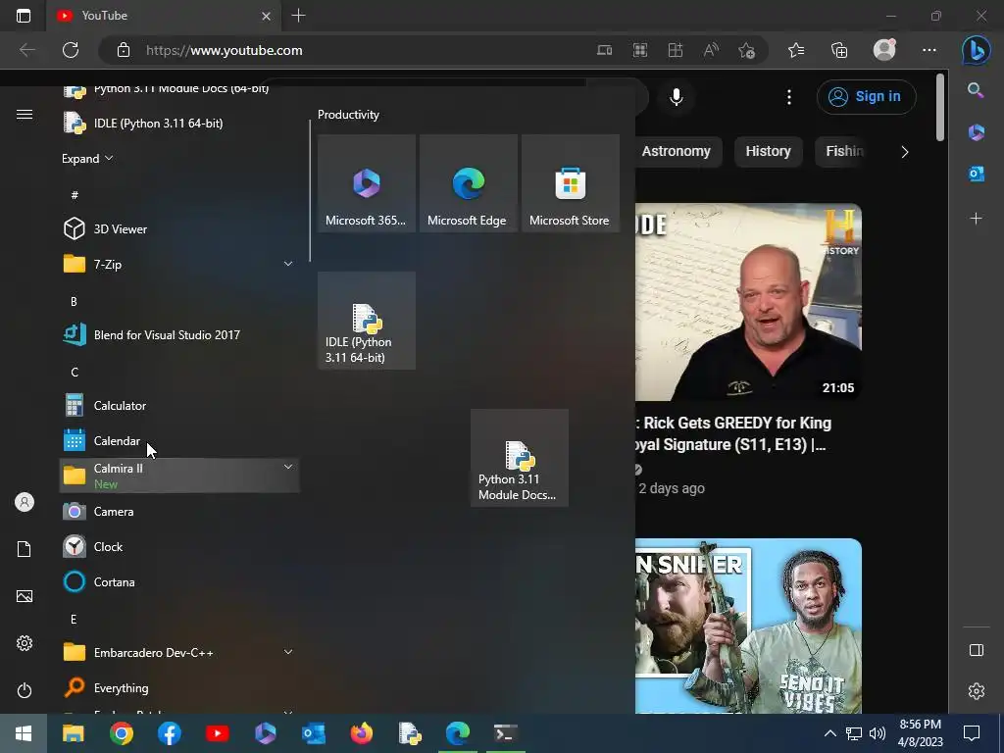Refresh the YouTube page
The image size is (1004, 753).
click(x=71, y=50)
